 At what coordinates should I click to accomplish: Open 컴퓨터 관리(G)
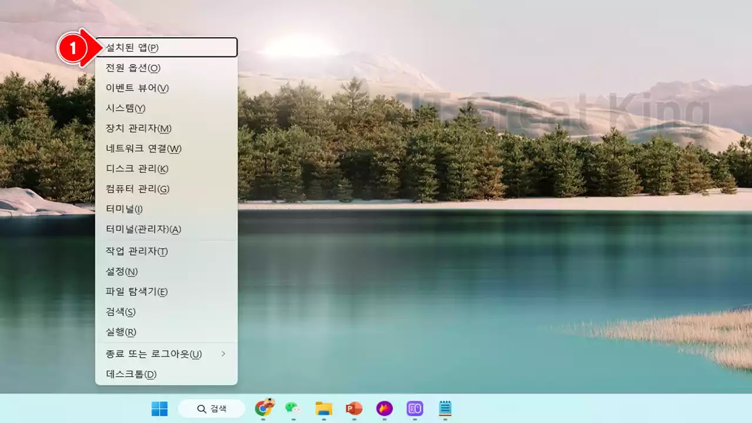(166, 189)
